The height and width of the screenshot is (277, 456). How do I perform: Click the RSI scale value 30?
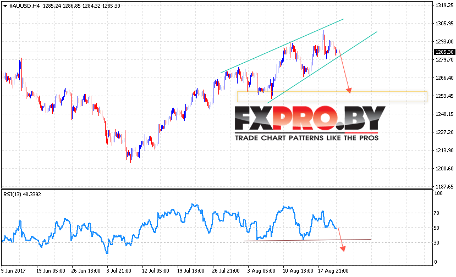click(x=436, y=243)
